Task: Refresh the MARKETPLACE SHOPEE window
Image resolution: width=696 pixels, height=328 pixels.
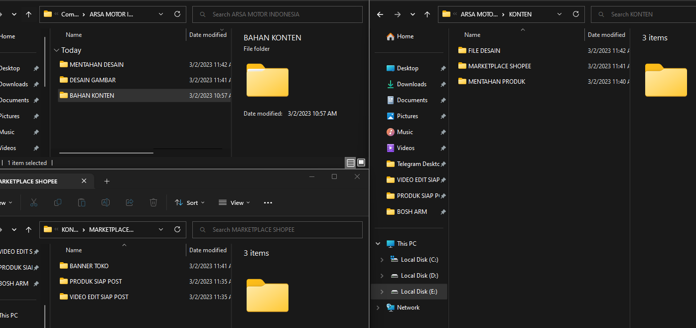Action: pyautogui.click(x=177, y=230)
